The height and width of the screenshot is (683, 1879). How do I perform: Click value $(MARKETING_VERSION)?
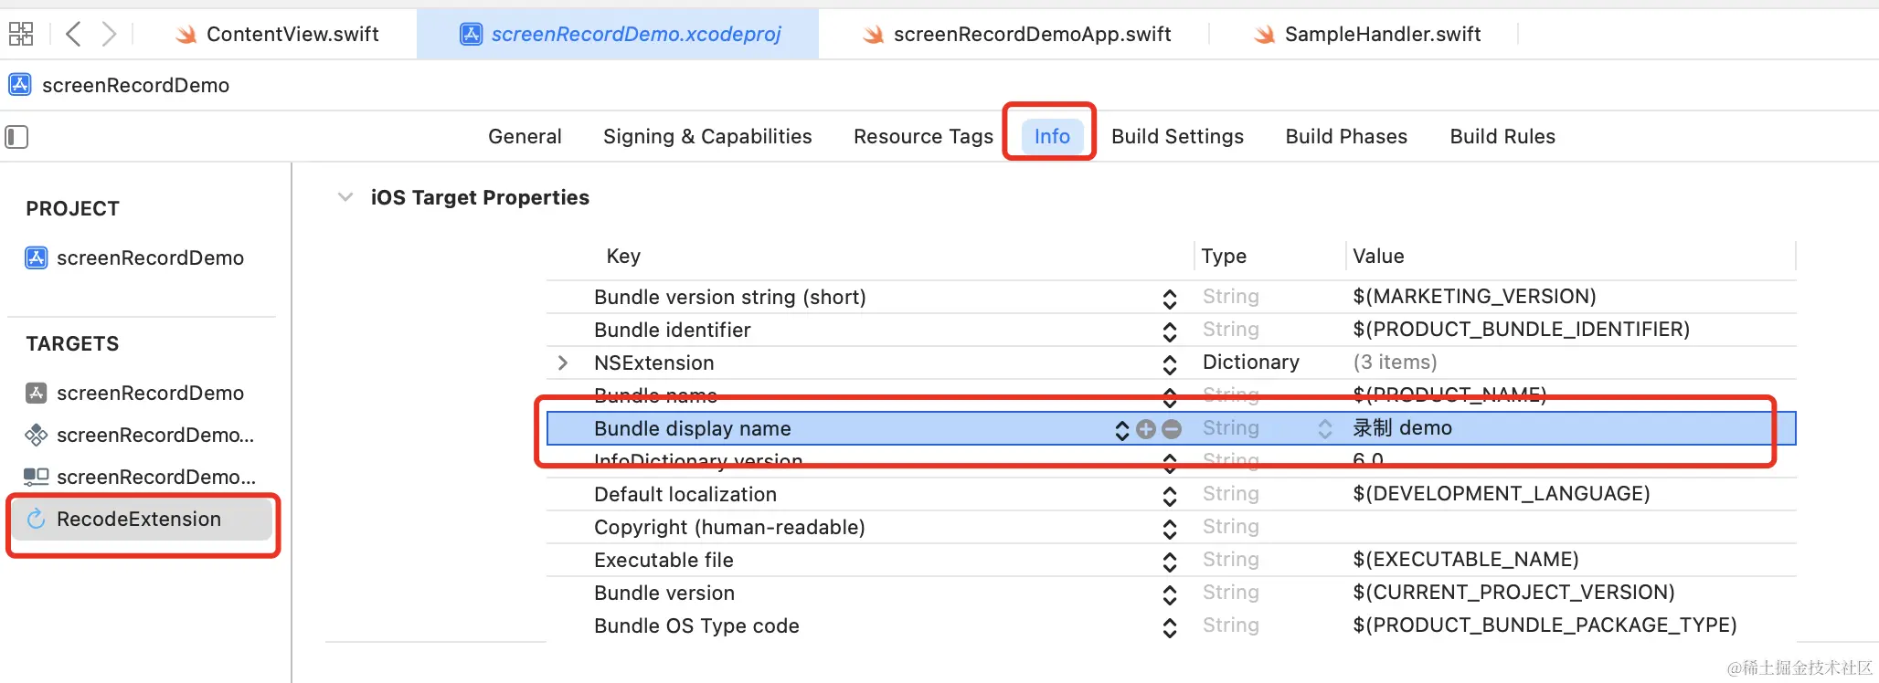tap(1474, 297)
